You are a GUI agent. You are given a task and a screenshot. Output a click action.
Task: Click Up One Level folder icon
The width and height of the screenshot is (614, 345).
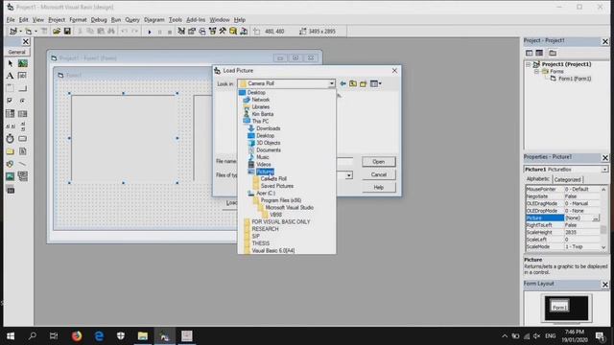tap(353, 83)
